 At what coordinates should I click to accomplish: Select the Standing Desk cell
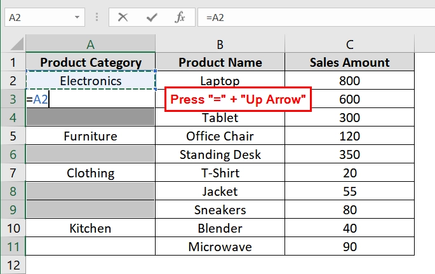pos(220,154)
